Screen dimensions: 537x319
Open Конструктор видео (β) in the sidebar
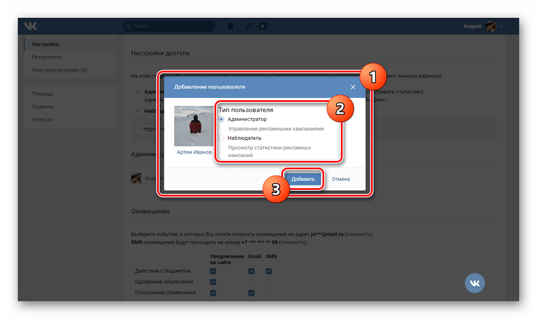70,70
